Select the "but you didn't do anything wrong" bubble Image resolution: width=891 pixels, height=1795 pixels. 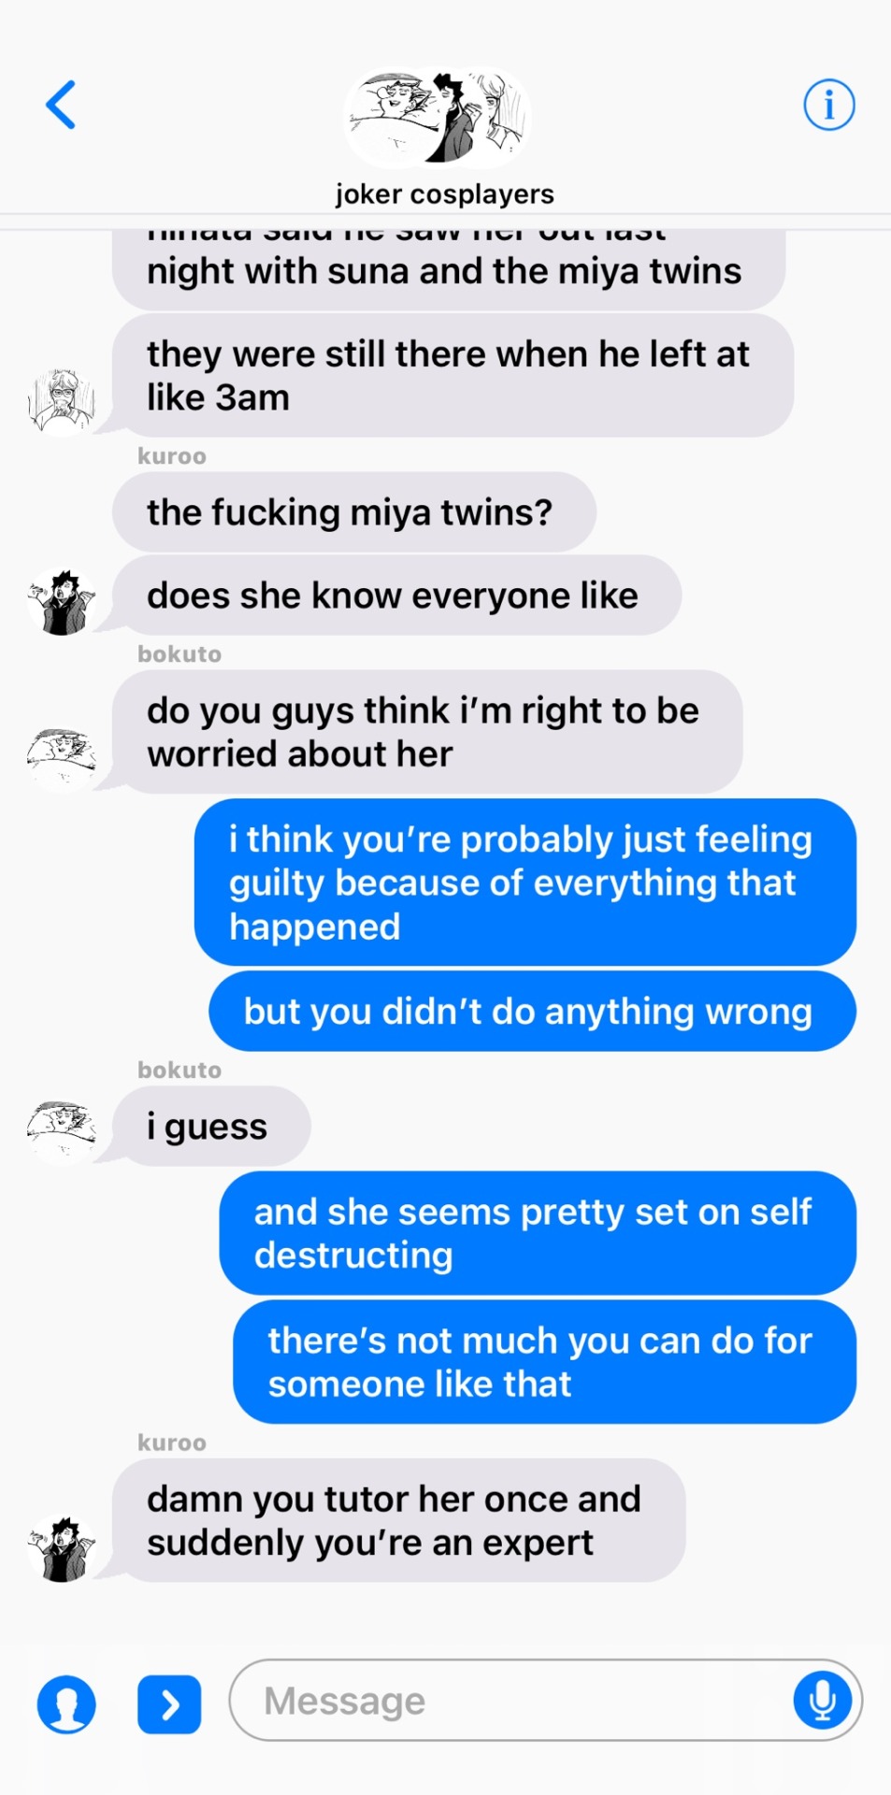click(x=533, y=1011)
